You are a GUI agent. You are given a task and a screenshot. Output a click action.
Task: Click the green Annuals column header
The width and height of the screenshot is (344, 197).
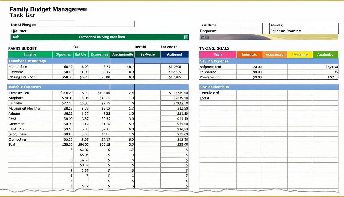click(326, 54)
